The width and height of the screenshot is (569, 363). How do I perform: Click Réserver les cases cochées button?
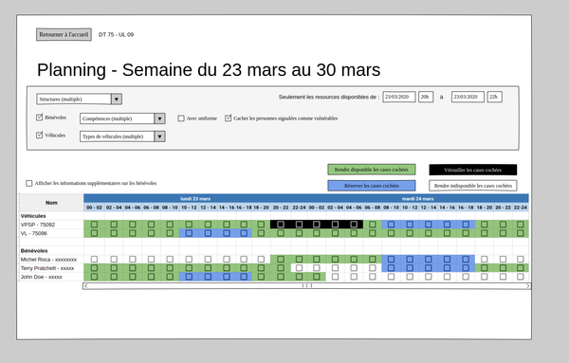tap(371, 186)
